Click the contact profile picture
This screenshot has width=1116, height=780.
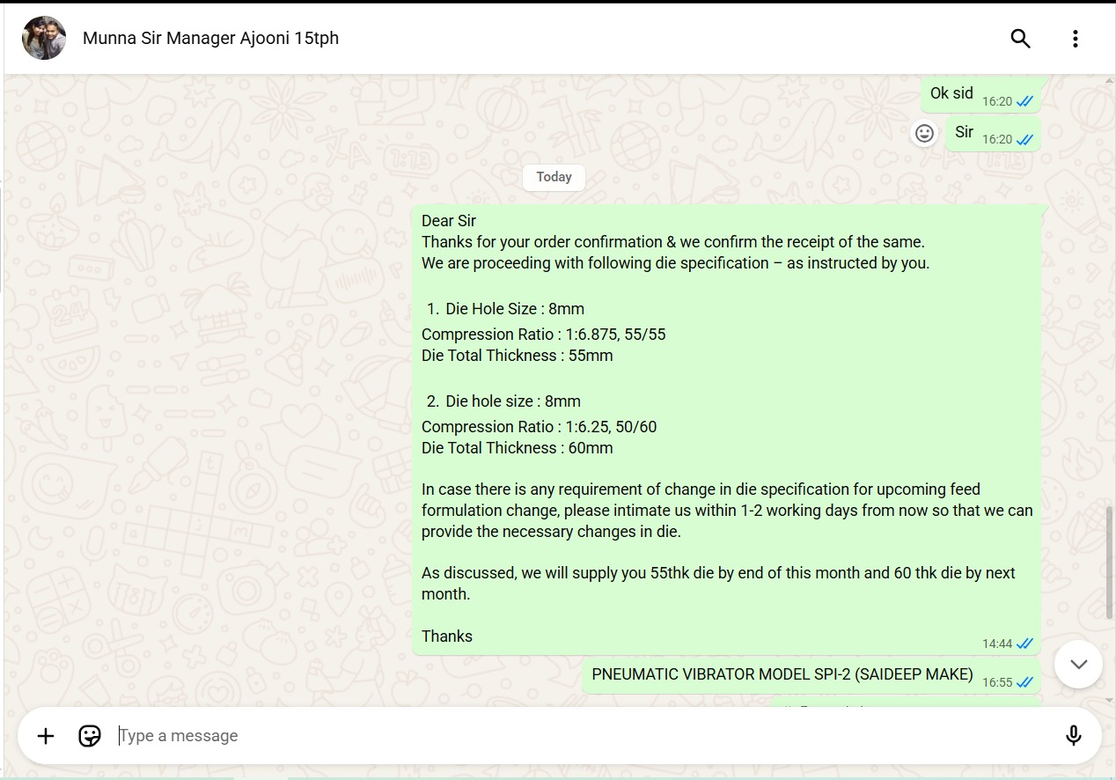coord(44,39)
